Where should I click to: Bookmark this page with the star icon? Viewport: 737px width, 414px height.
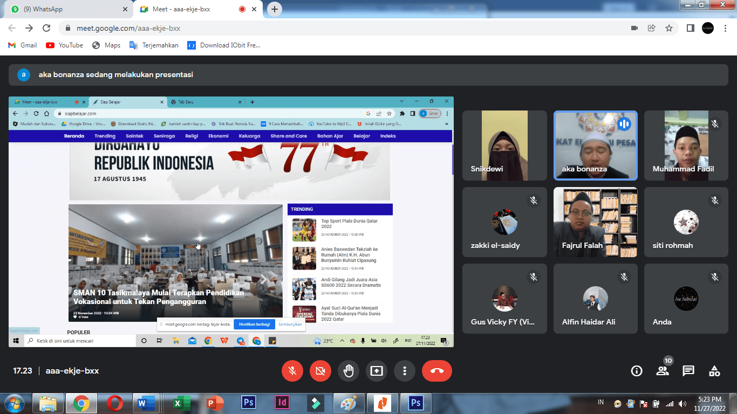(669, 28)
